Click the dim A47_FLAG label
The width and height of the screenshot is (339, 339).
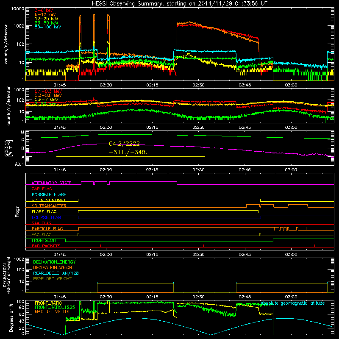point(42,234)
